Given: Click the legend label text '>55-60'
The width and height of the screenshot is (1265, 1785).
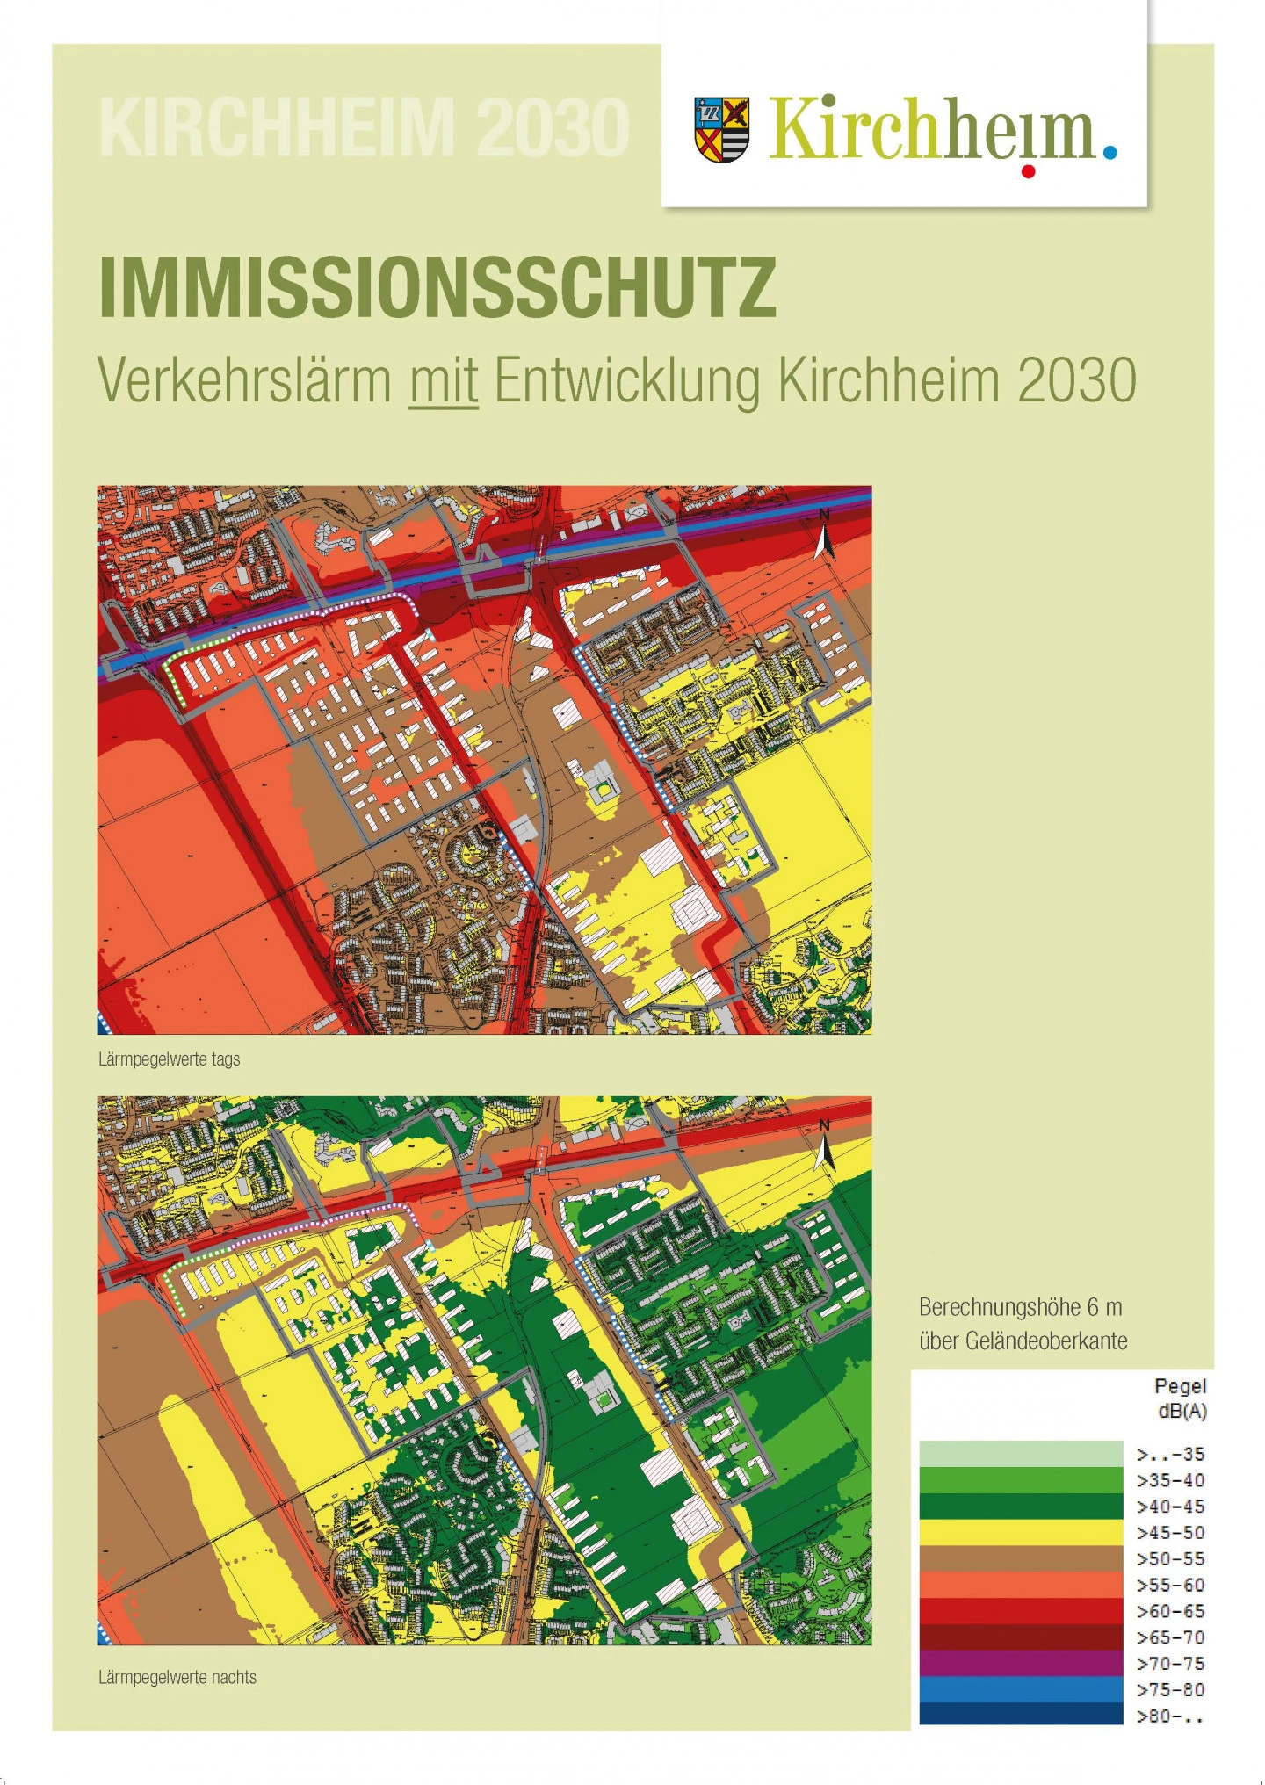Looking at the screenshot, I should pyautogui.click(x=1170, y=1586).
